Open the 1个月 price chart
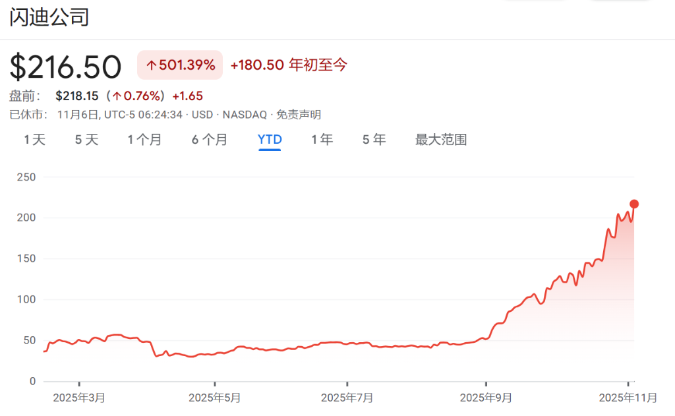Image resolution: width=675 pixels, height=416 pixels. click(144, 140)
